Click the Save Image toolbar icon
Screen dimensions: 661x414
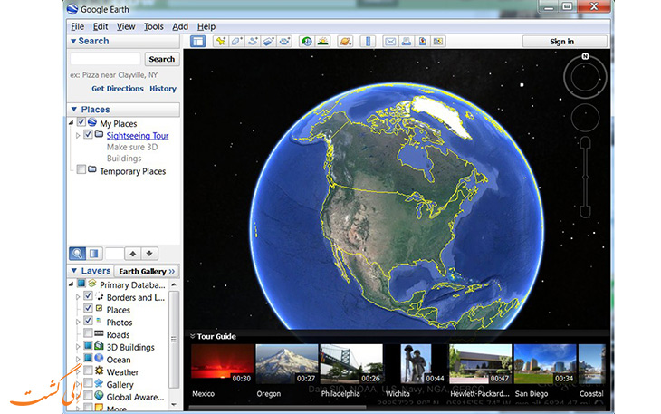[422, 42]
